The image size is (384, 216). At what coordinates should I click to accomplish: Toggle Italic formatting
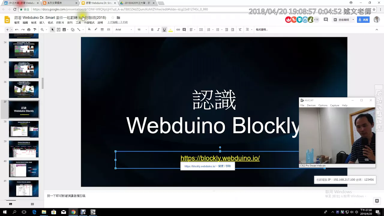point(158,30)
